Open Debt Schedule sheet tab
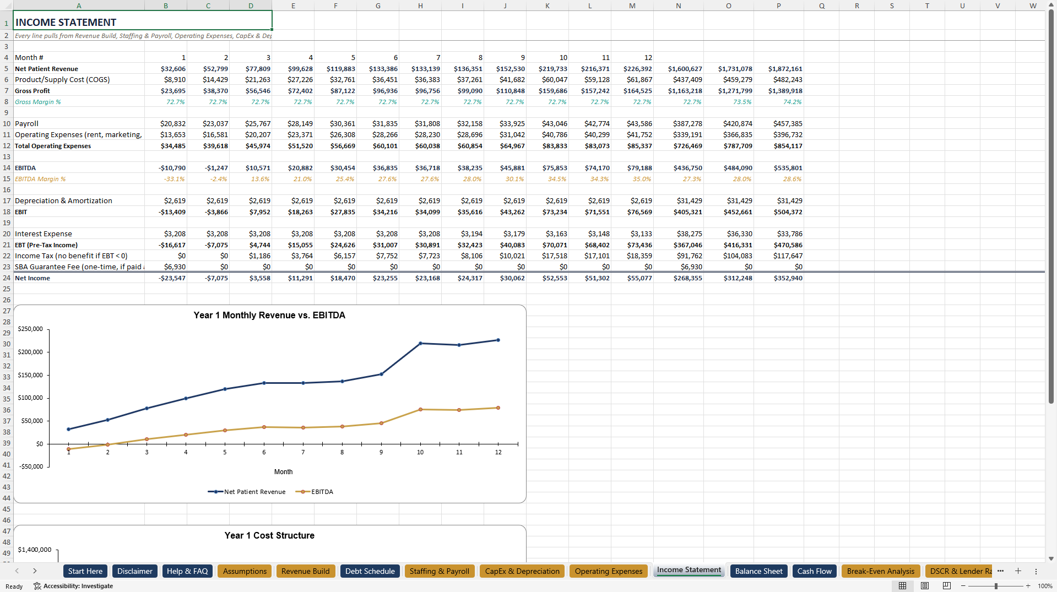The image size is (1057, 592). click(370, 571)
